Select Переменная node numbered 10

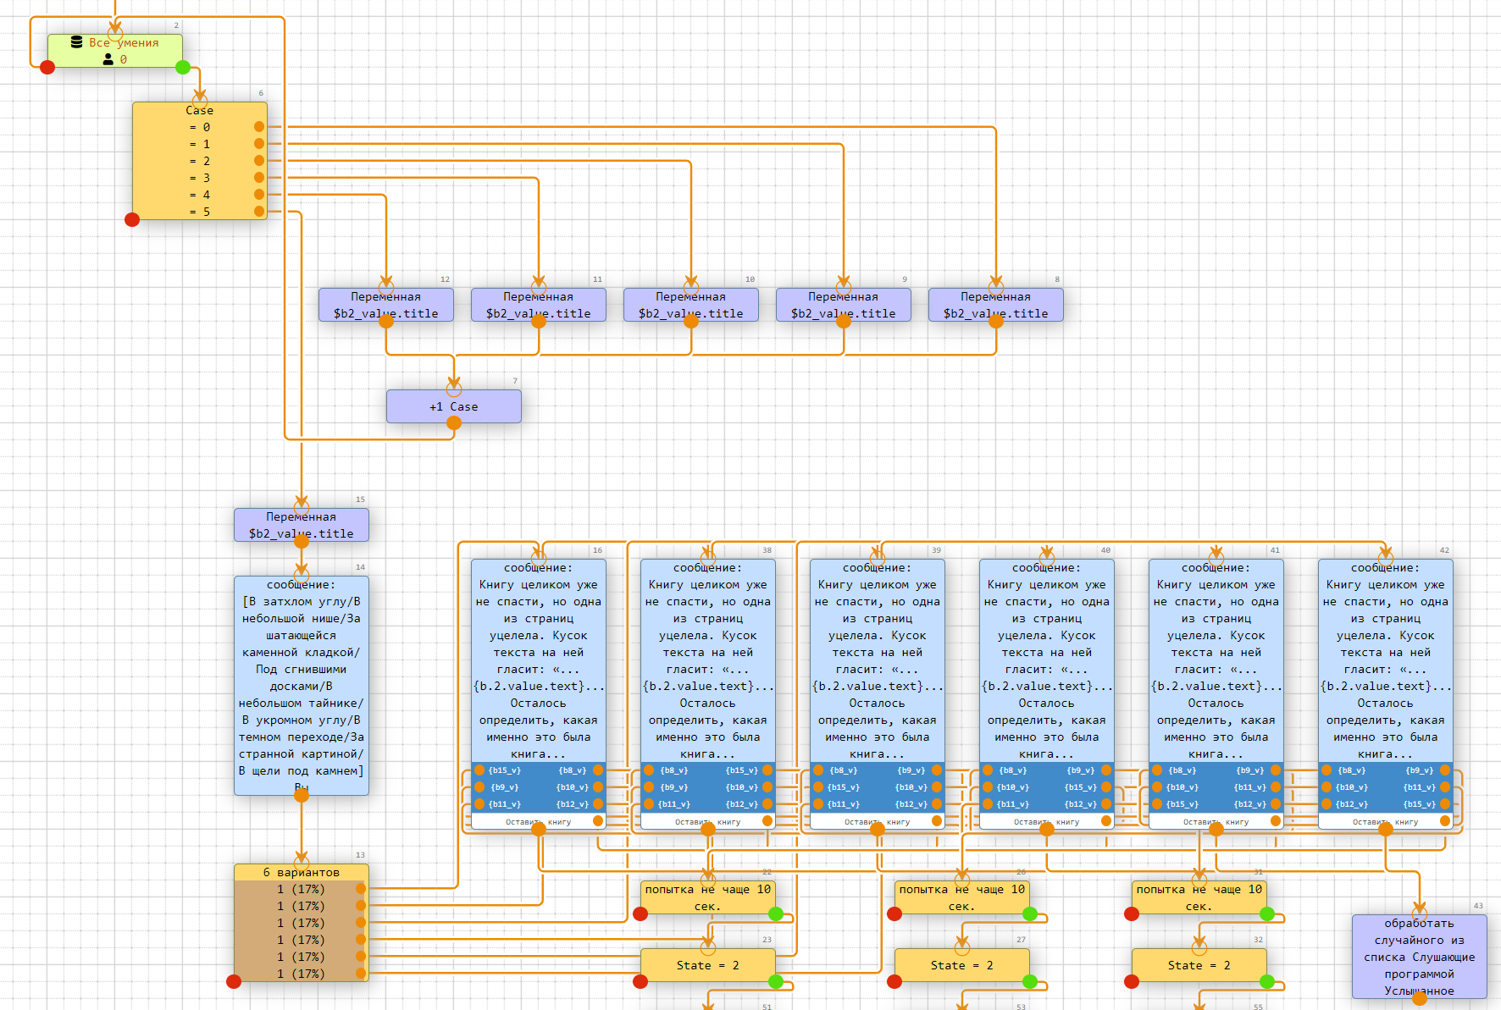(691, 305)
